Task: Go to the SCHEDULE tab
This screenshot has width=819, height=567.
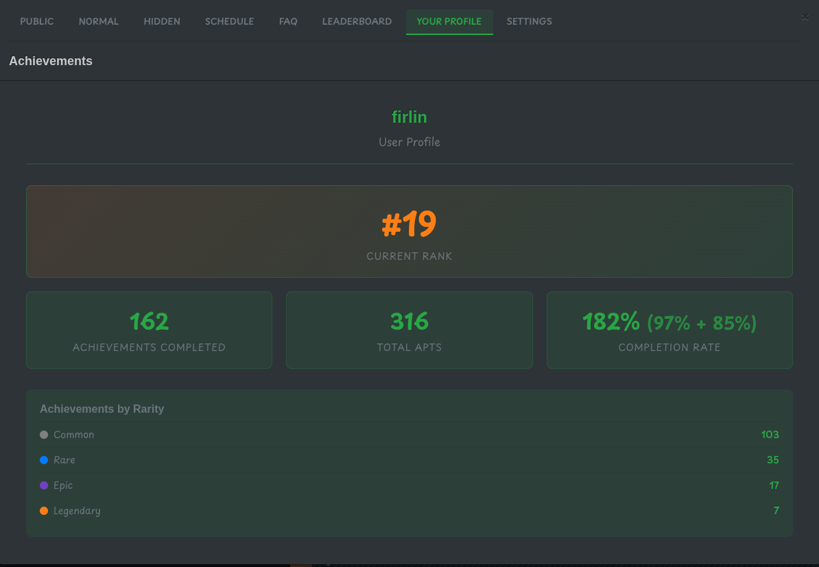Action: tap(229, 21)
